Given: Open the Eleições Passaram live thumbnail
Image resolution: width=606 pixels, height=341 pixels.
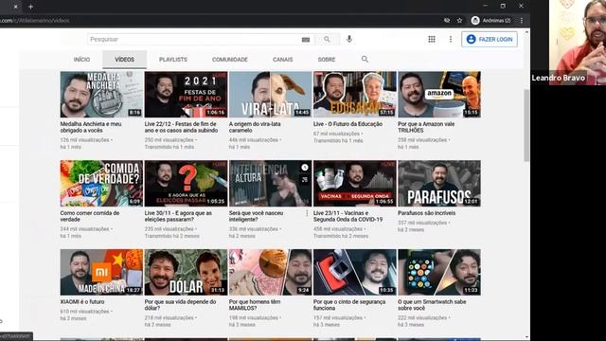Looking at the screenshot, I should point(186,183).
